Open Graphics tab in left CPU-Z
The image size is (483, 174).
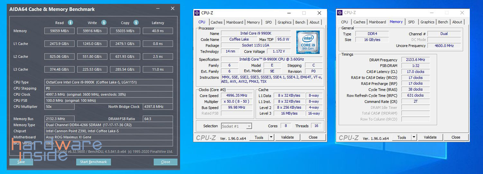pyautogui.click(x=285, y=22)
